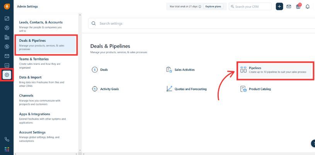This screenshot has width=315, height=155.
Task: Open the reports chart icon in sidebar
Action: point(7,65)
